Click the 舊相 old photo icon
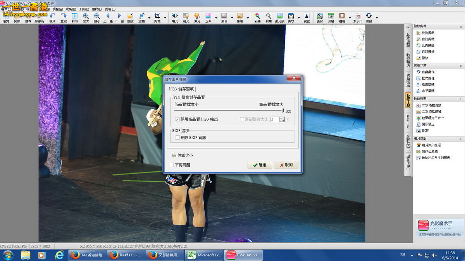Viewport: 465px width, 261px height. click(x=240, y=17)
